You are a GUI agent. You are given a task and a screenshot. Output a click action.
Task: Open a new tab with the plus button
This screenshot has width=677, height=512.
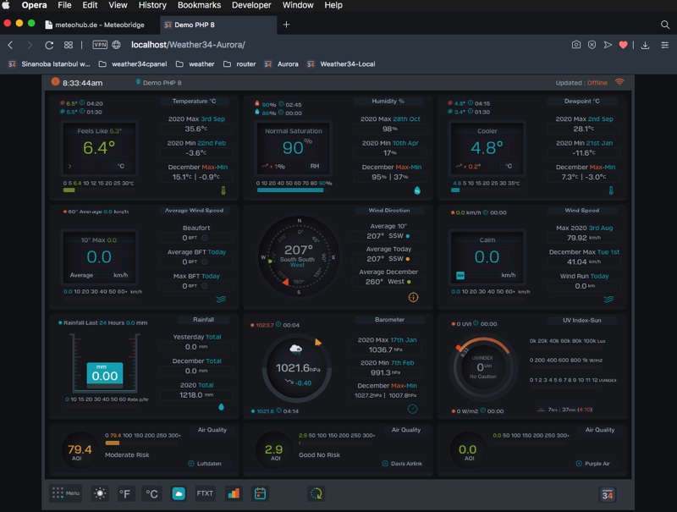tap(286, 25)
